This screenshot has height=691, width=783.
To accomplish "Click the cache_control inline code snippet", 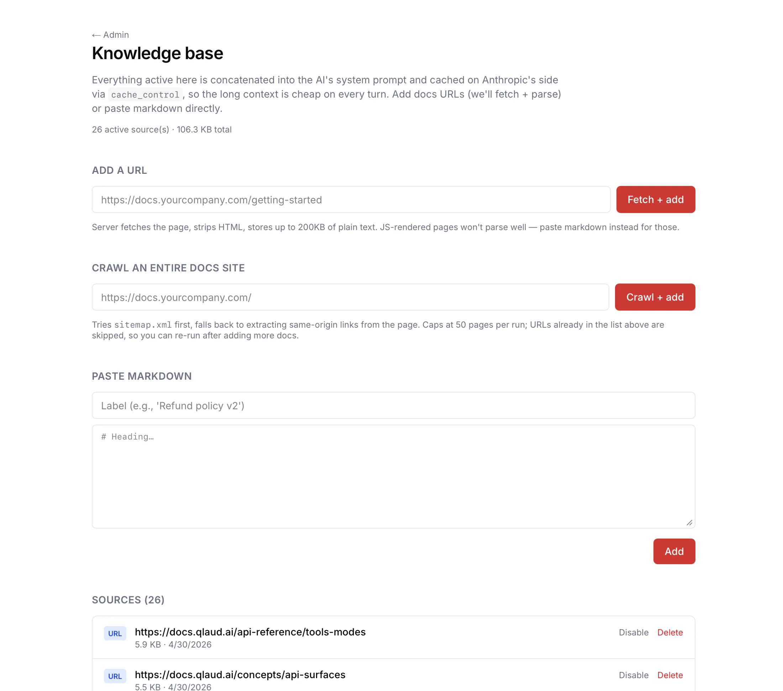I will pos(145,94).
